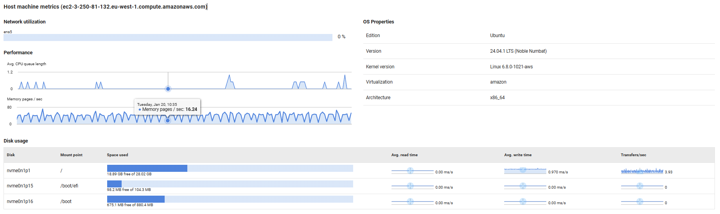The height and width of the screenshot is (214, 720).
Task: Select the nvme0n1p16 disk entry
Action: point(20,202)
